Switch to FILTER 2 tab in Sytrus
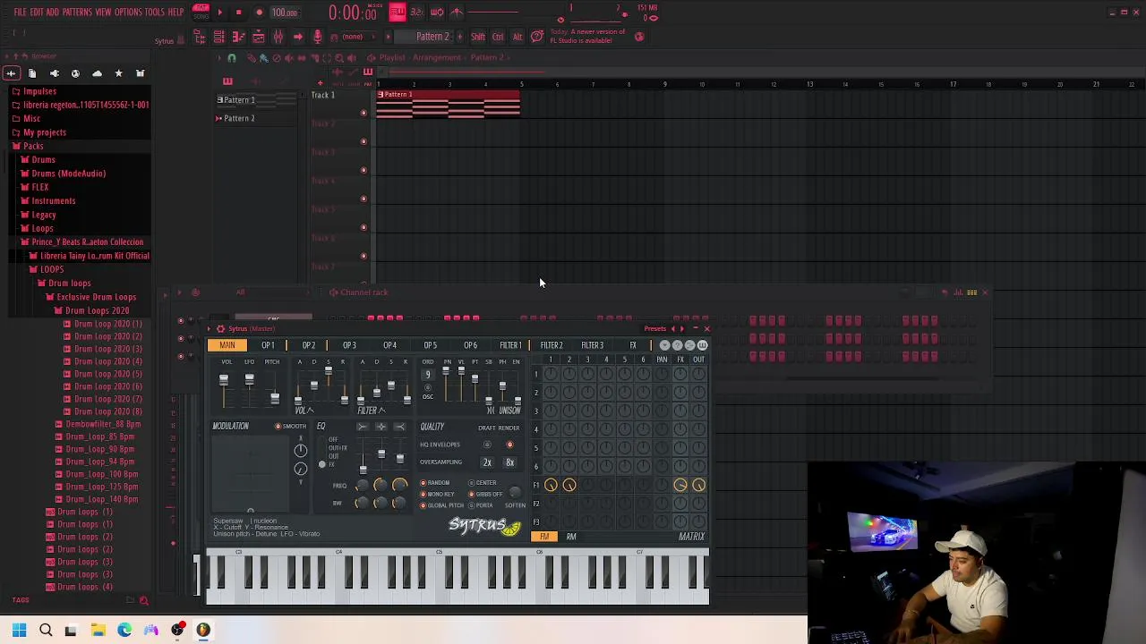This screenshot has height=644, width=1146. tap(552, 345)
